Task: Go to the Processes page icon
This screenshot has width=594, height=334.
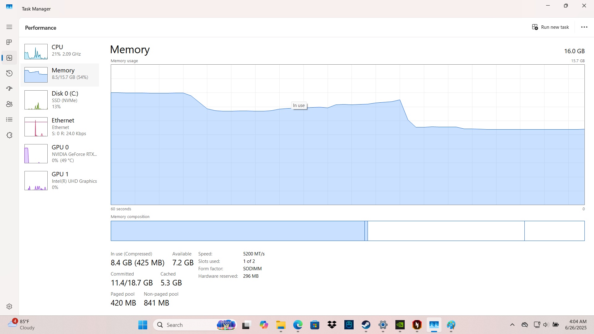Action: click(9, 42)
